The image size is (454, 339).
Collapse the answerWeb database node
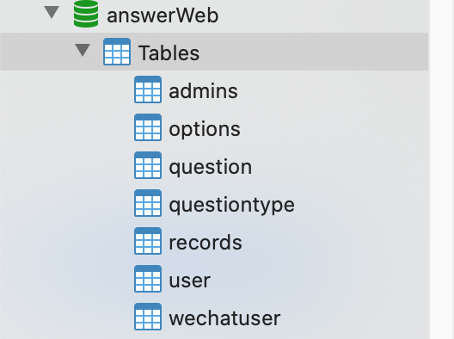[x=52, y=12]
